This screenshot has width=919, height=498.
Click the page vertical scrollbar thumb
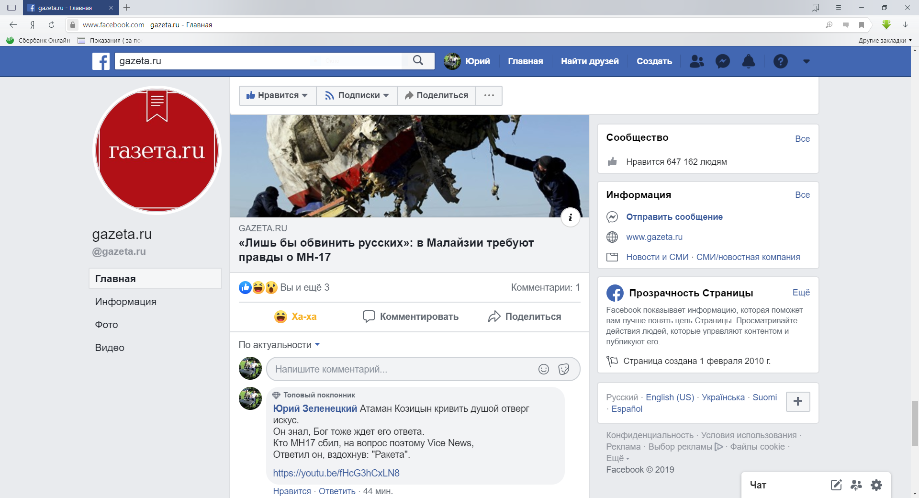(915, 423)
